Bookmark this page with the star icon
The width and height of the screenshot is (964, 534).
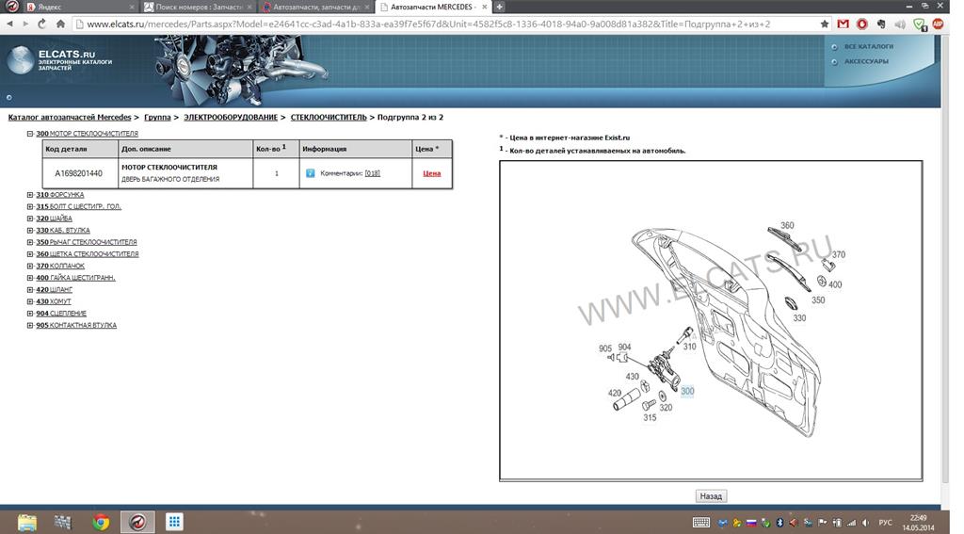coord(825,24)
